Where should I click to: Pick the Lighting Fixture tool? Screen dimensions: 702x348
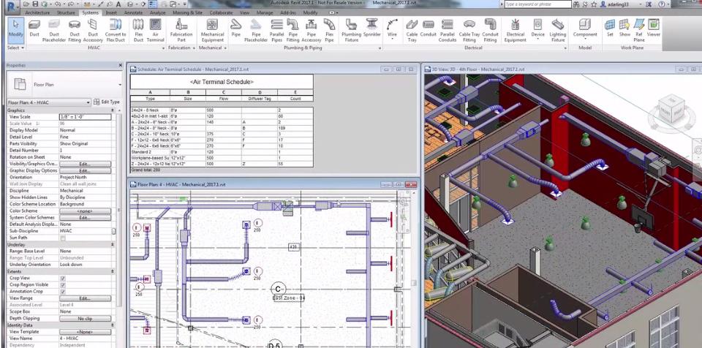pos(558,31)
